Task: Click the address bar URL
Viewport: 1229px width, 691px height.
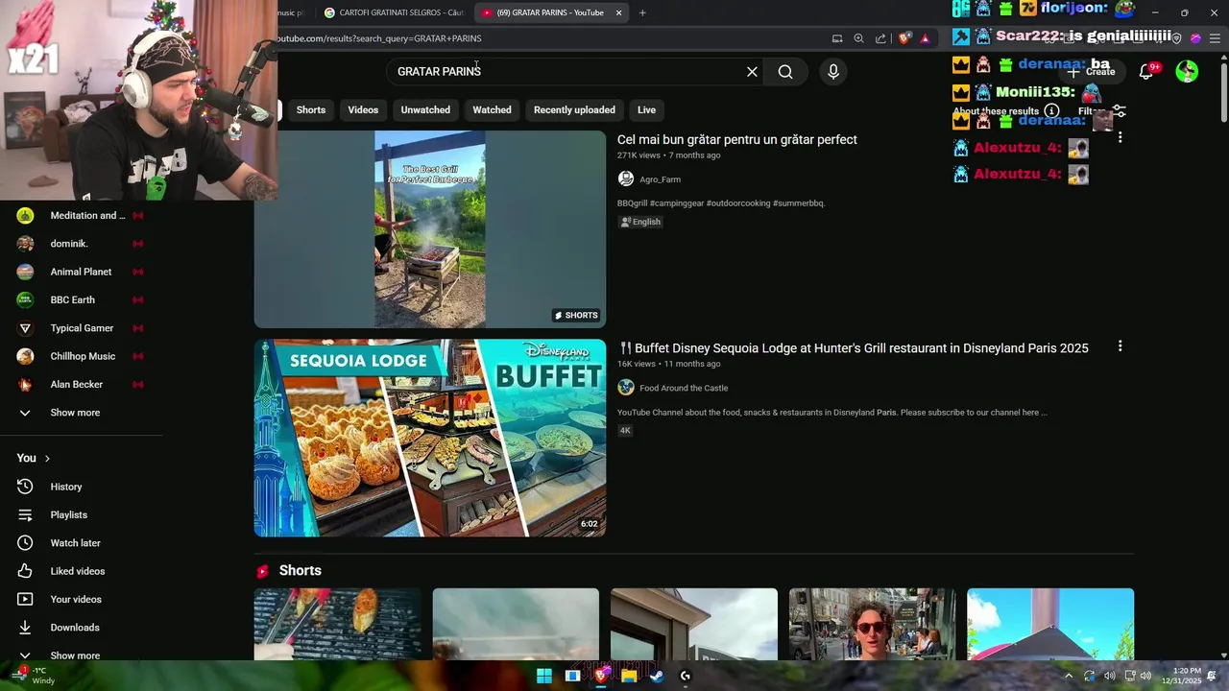Action: (380, 38)
